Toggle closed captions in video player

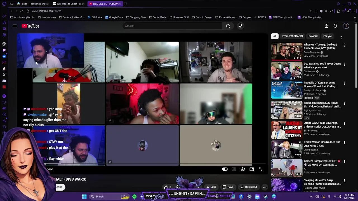coord(234,169)
